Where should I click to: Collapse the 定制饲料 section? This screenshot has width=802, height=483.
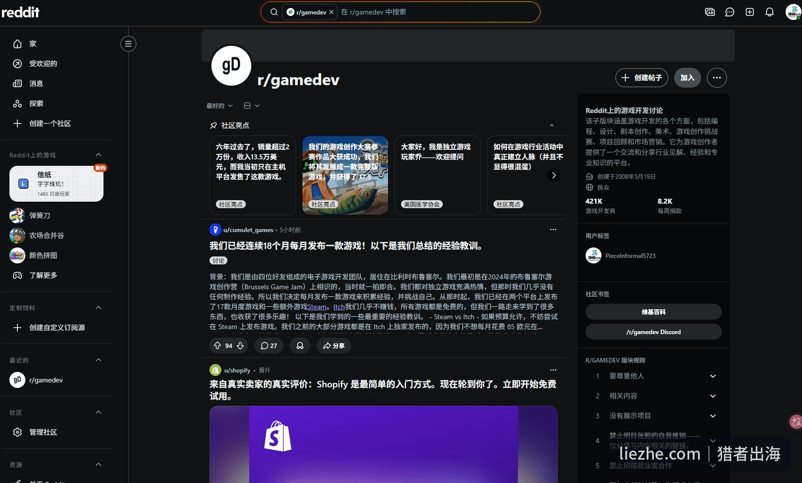point(99,308)
